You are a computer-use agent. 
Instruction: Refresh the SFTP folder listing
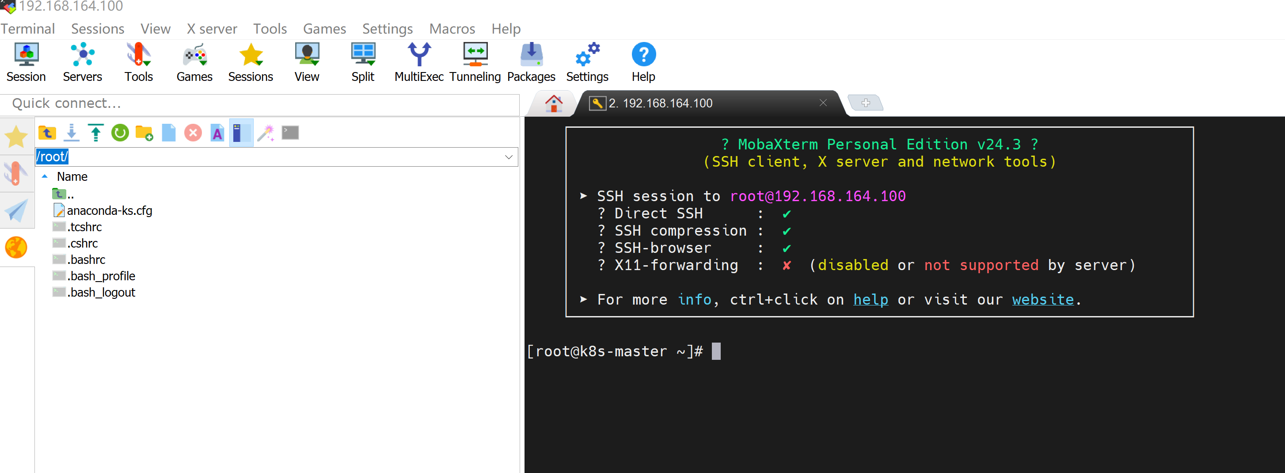point(120,133)
